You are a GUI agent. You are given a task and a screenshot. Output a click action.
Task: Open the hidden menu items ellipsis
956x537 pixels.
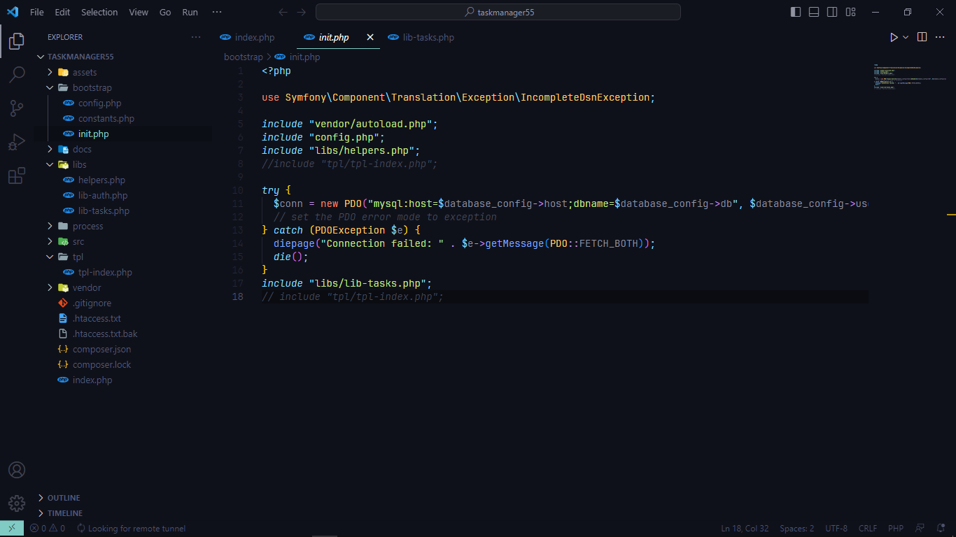click(x=217, y=12)
